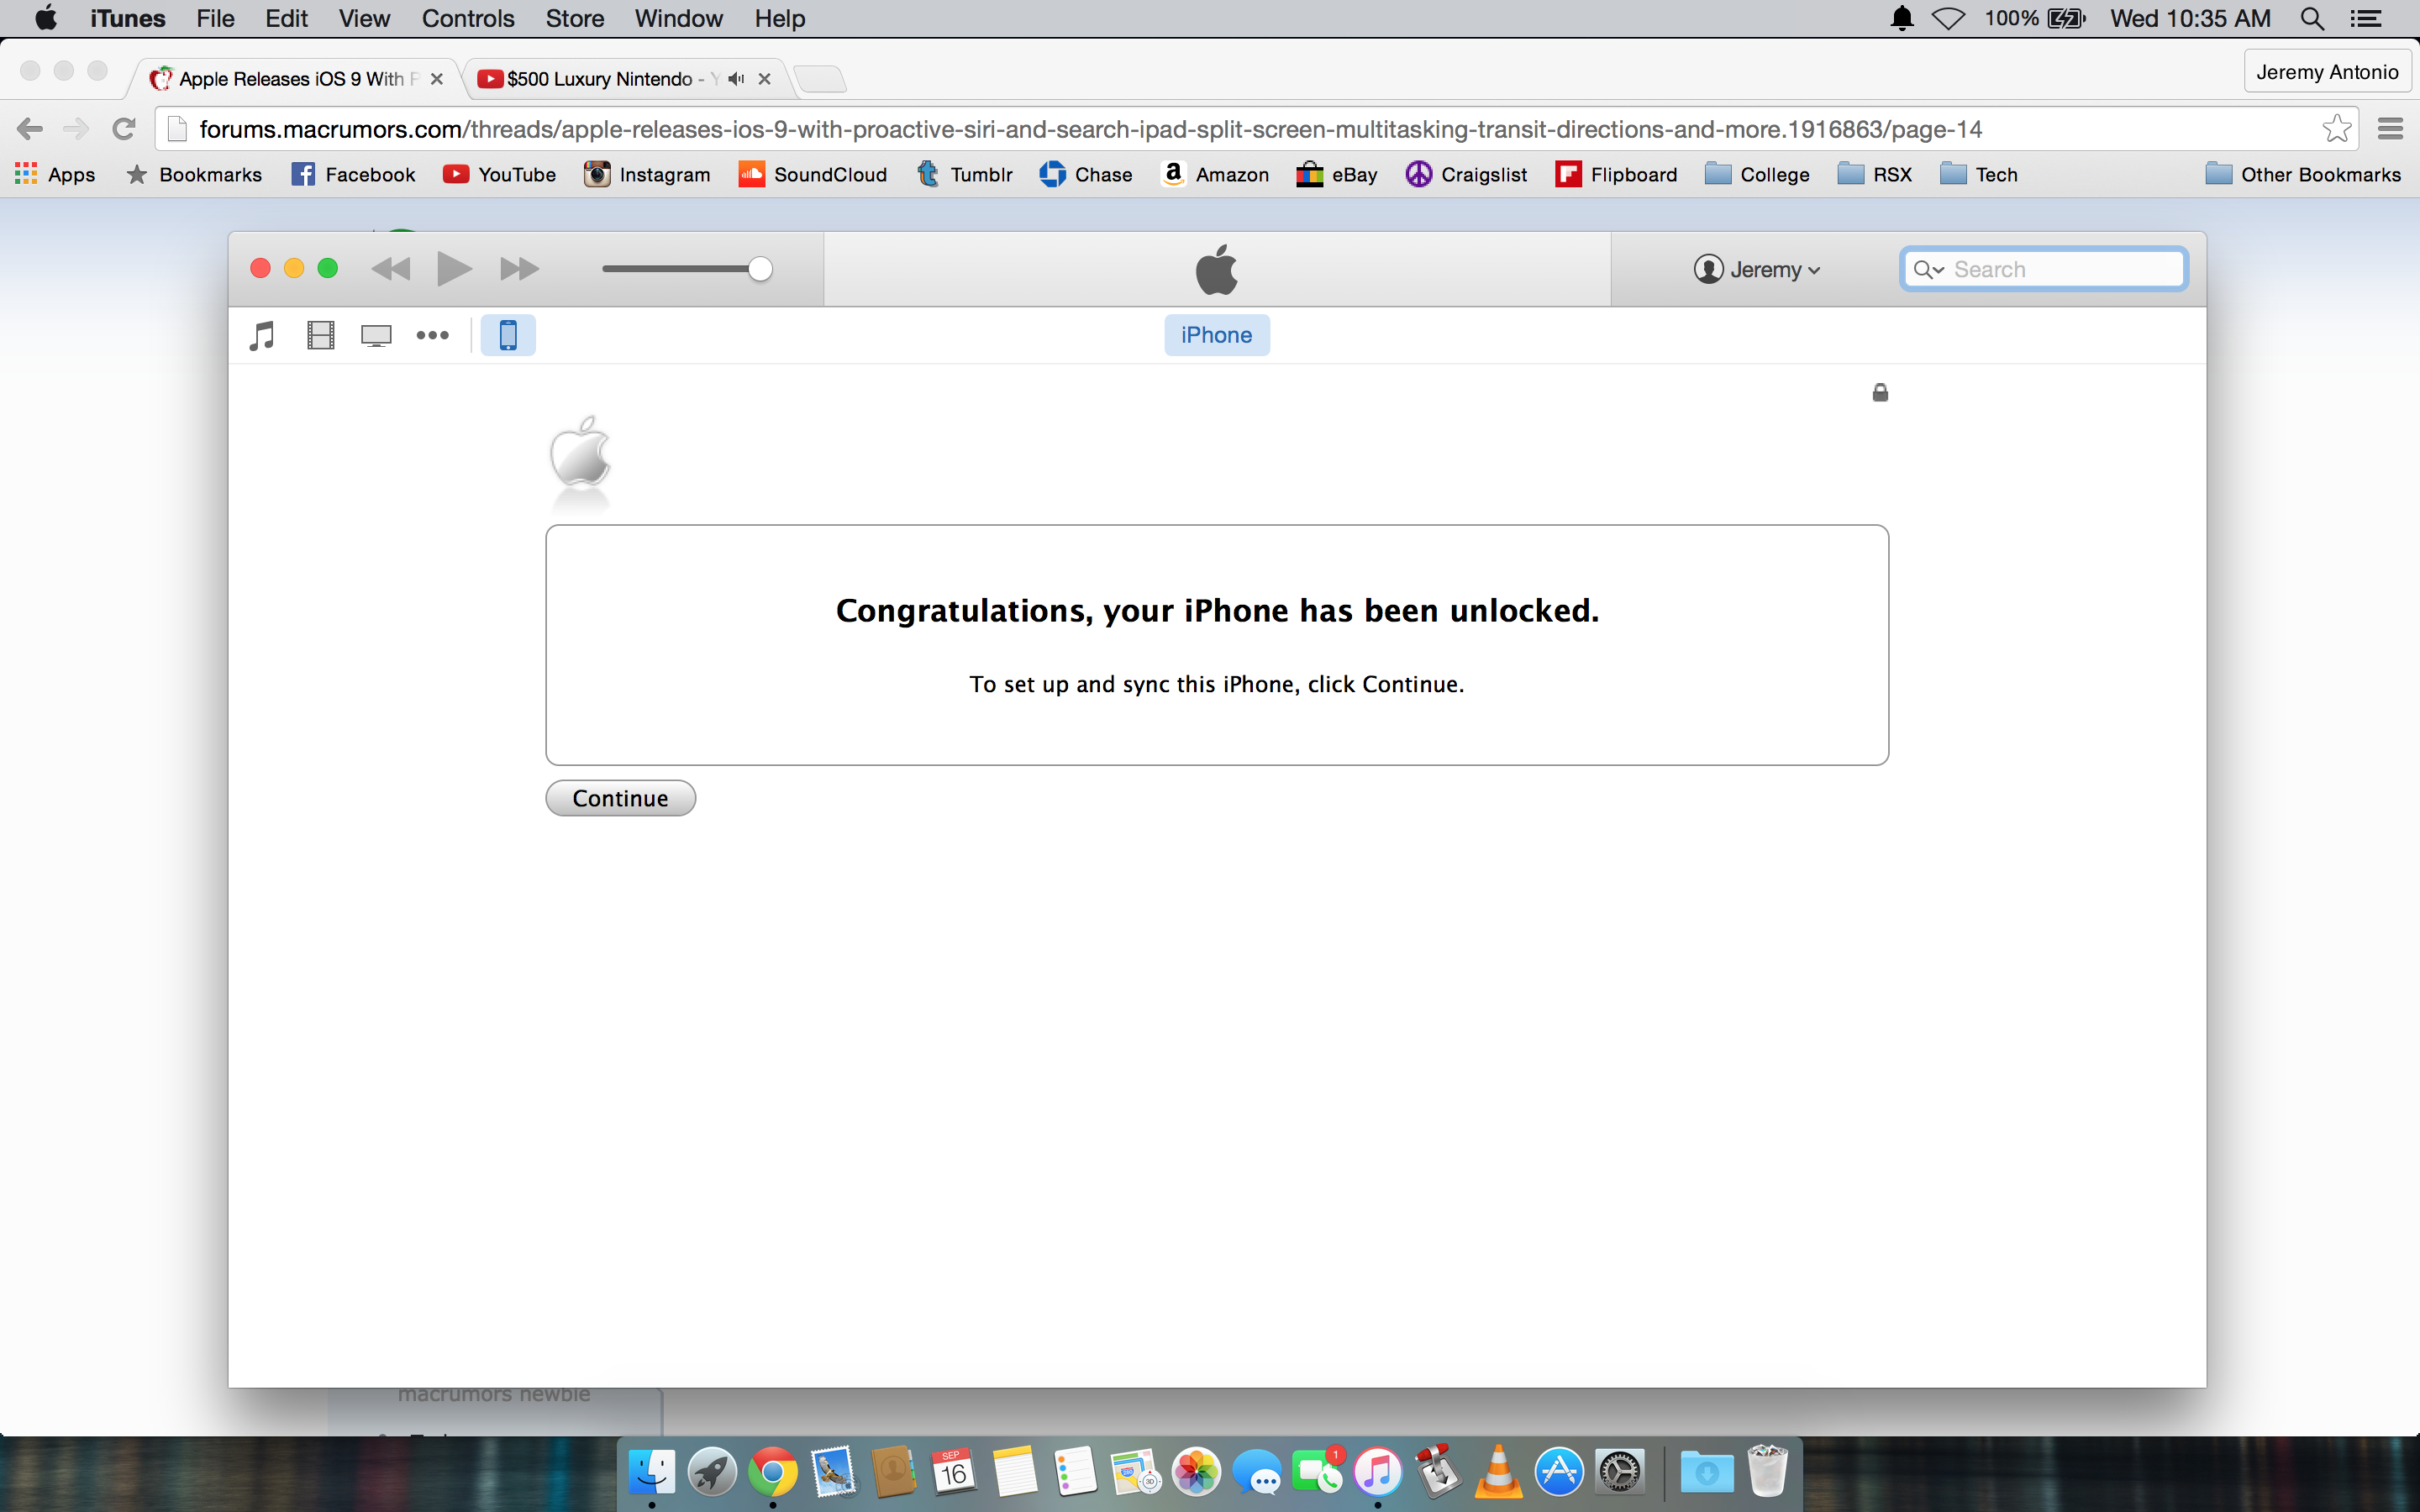Expand the more media types ellipsis
The image size is (2420, 1512).
432,335
